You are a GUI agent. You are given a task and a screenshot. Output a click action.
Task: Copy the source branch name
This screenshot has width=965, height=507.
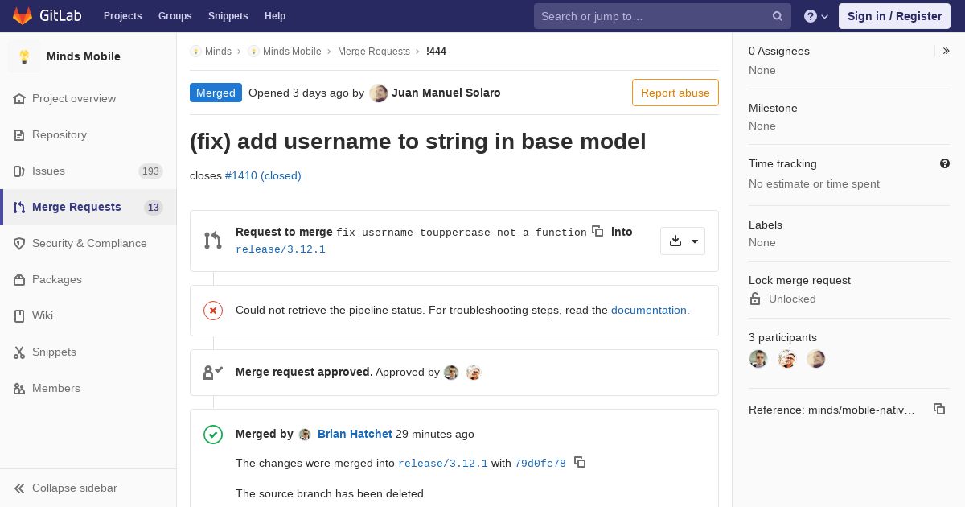(x=597, y=231)
